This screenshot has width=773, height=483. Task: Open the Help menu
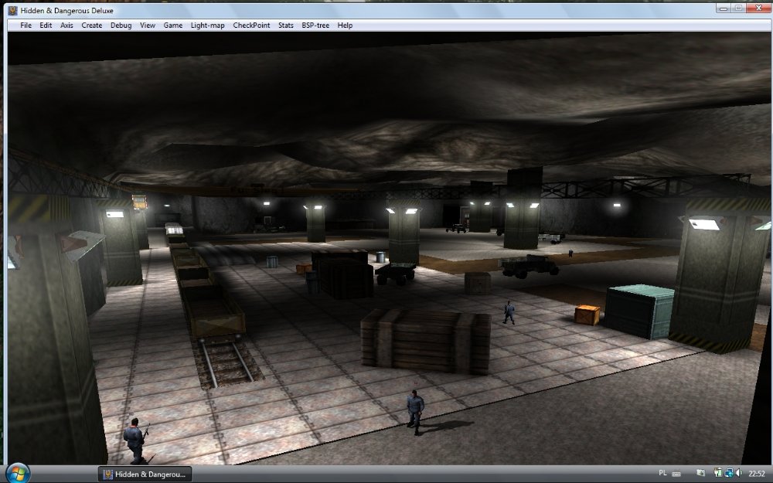tap(345, 26)
